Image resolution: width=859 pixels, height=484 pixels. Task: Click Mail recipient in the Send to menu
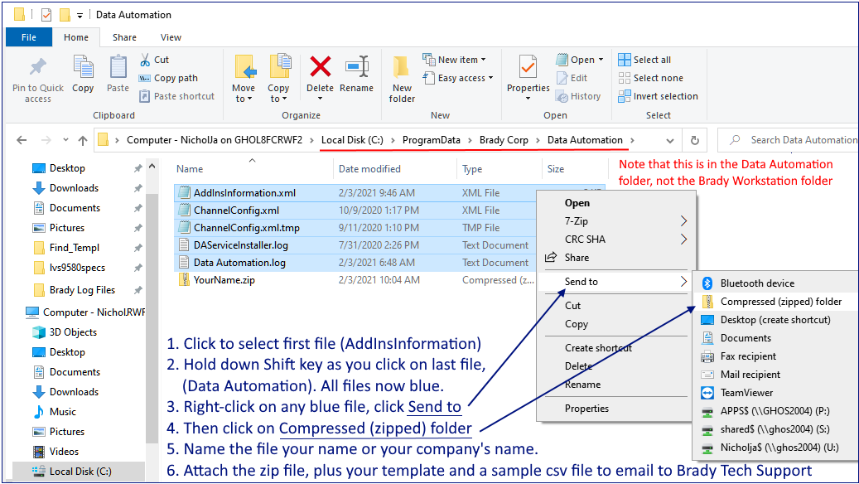750,375
